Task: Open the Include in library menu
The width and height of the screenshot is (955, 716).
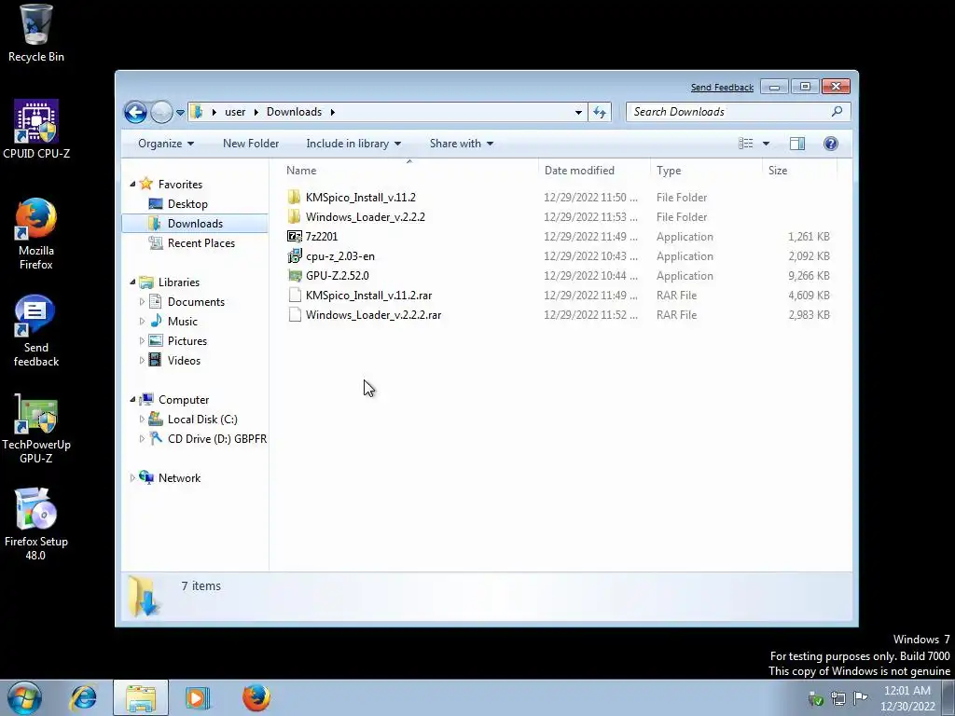Action: coord(353,144)
